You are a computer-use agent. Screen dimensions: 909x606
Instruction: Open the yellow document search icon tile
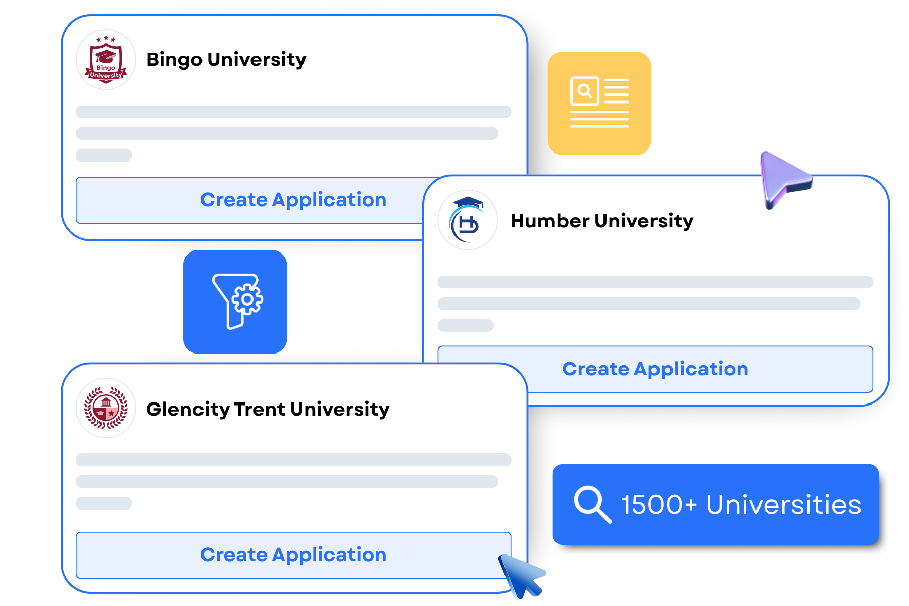tap(599, 103)
